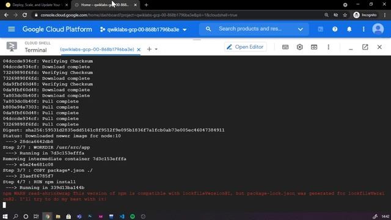Click the search magnifier icon in the header
The width and height of the screenshot is (391, 220).
click(x=208, y=29)
